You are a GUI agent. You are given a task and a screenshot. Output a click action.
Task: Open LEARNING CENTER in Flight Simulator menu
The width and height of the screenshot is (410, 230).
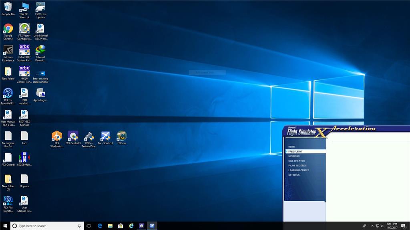point(299,170)
